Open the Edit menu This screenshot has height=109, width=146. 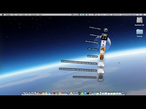point(18,15)
